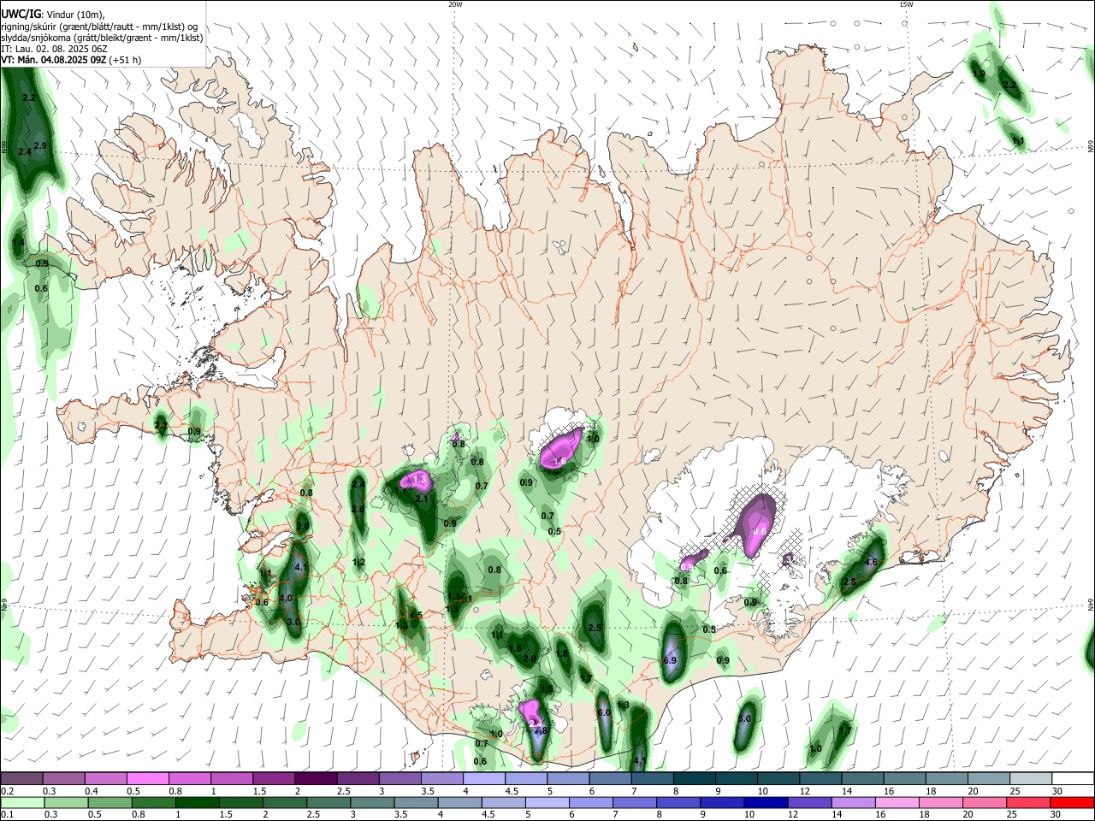
Task: Pick the rain legend swatch between 2.5 and 3
Action: [329, 802]
